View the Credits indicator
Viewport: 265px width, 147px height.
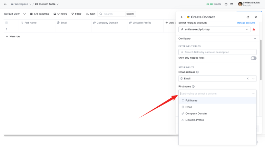[214, 4]
